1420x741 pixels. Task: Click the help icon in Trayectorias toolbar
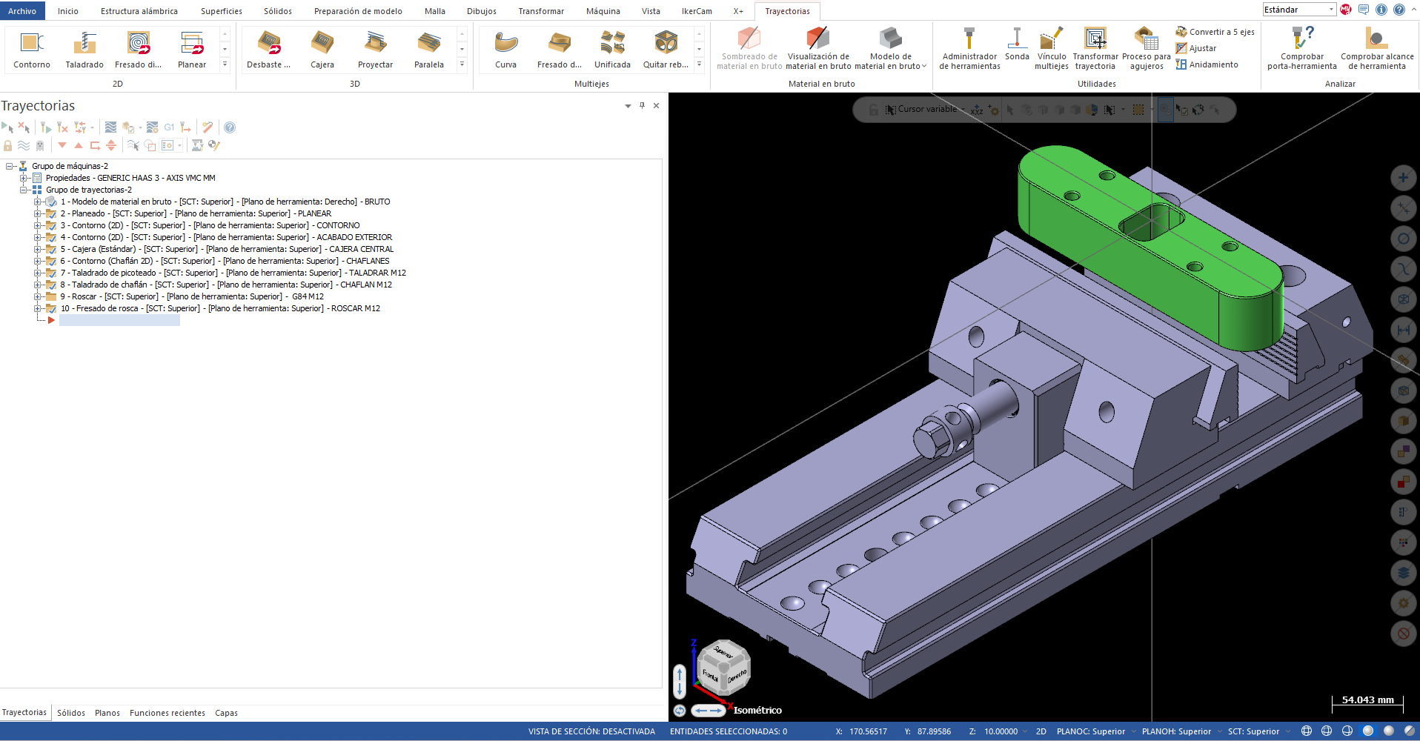(x=230, y=127)
